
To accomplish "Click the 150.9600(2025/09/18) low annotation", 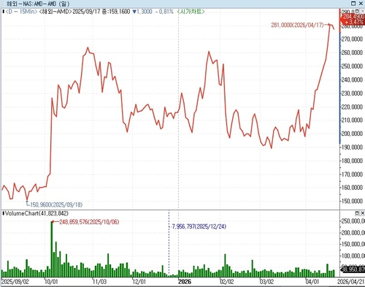I will point(56,204).
